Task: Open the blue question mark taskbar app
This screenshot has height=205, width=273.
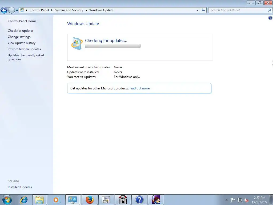Action: point(139,200)
